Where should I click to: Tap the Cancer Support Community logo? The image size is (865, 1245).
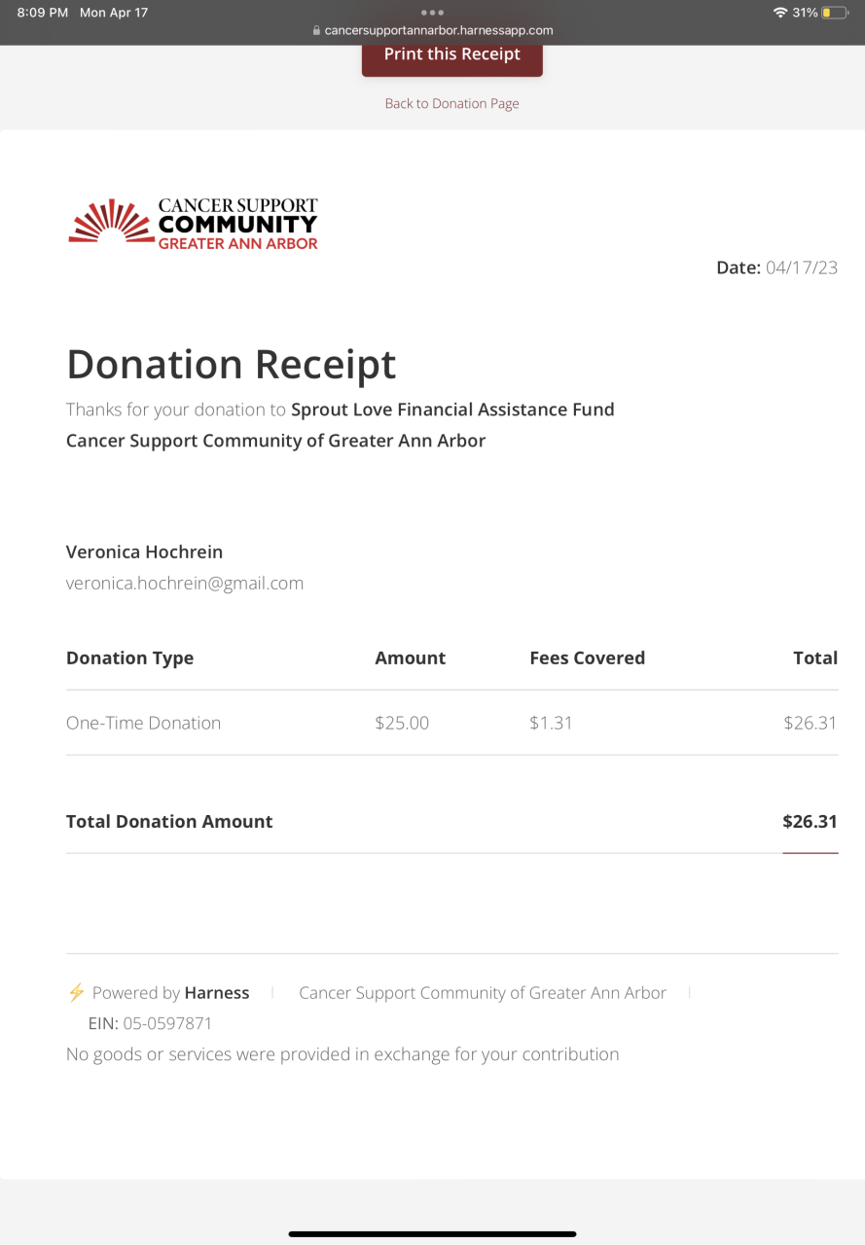(193, 224)
